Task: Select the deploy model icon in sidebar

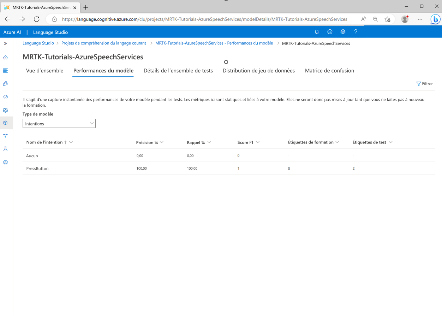Action: tap(5, 136)
